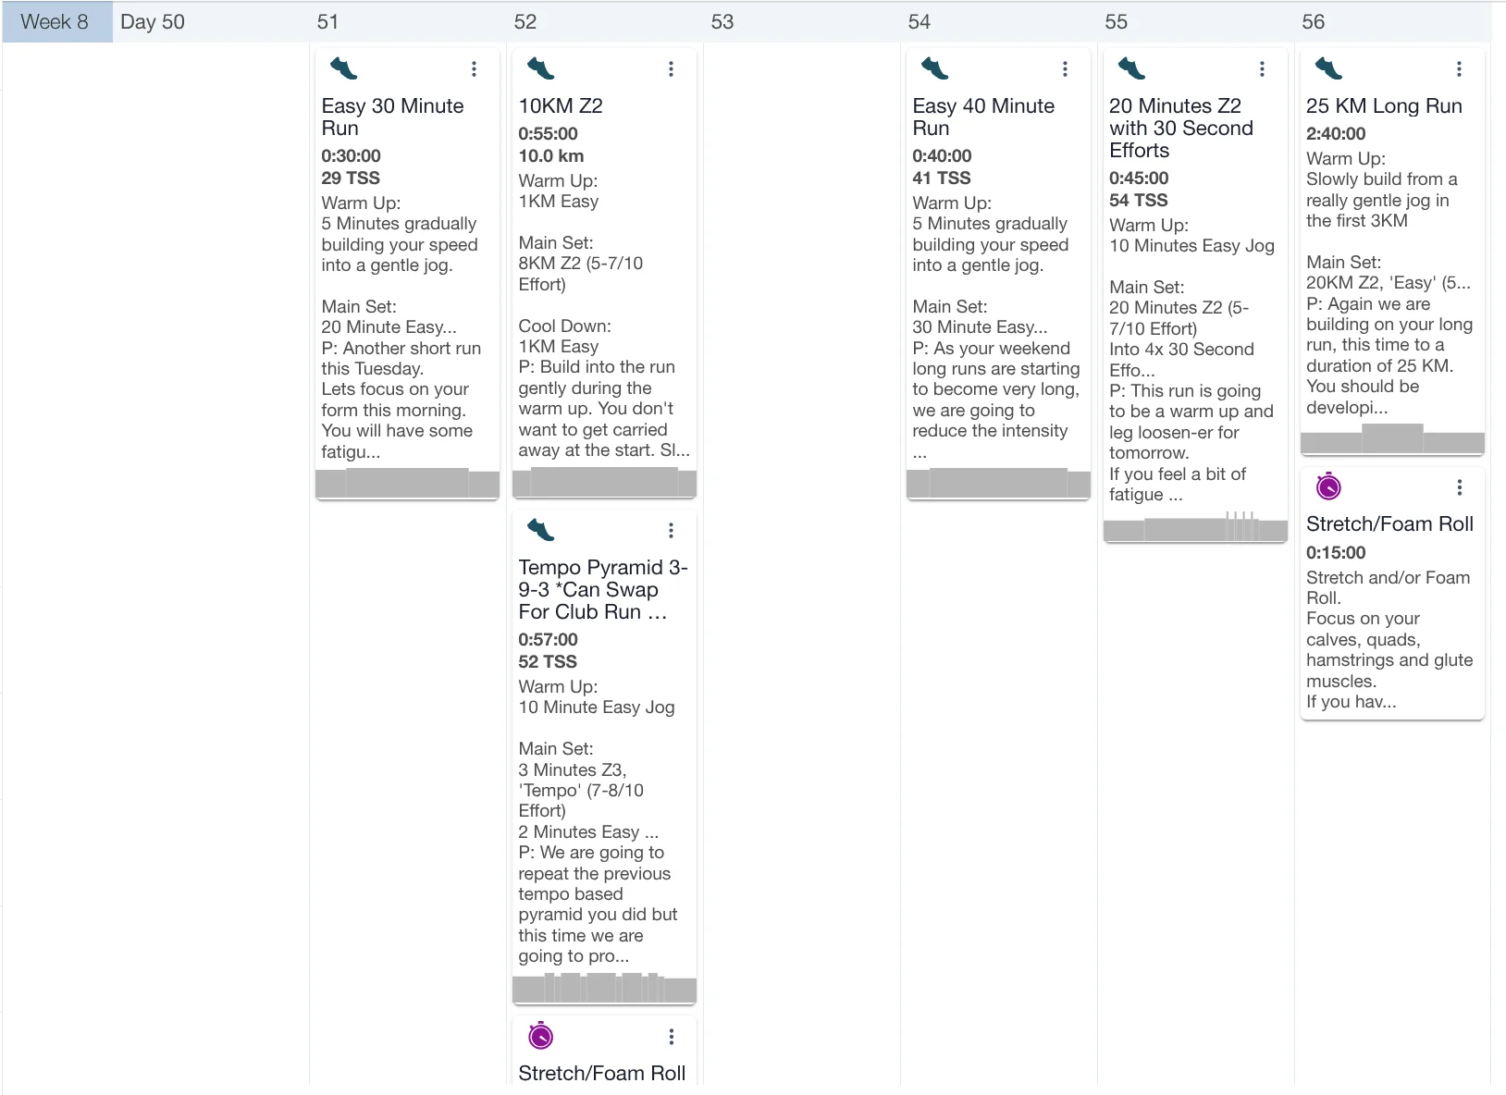This screenshot has height=1095, width=1506.
Task: Expand options menu for 25 KM Long Run
Action: tap(1459, 69)
